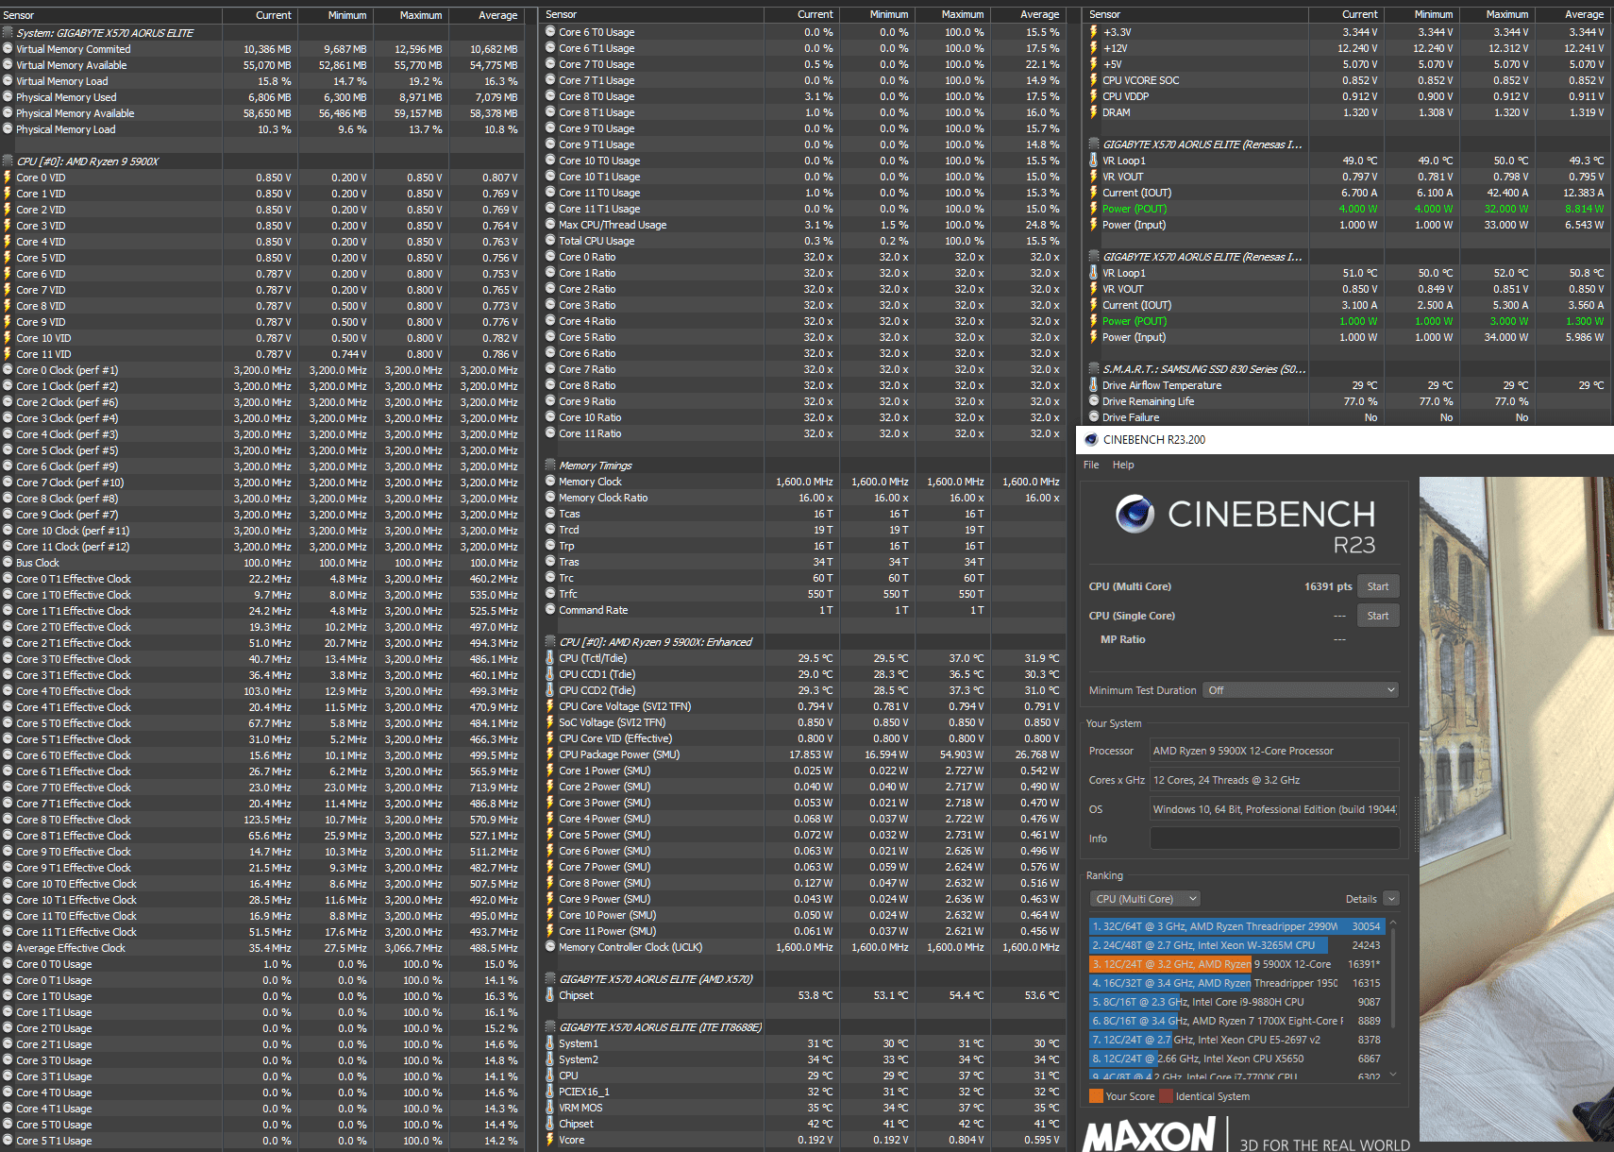Screen dimensions: 1614x1152
Task: Click the icon beside Average Effective Clock
Action: 8,948
